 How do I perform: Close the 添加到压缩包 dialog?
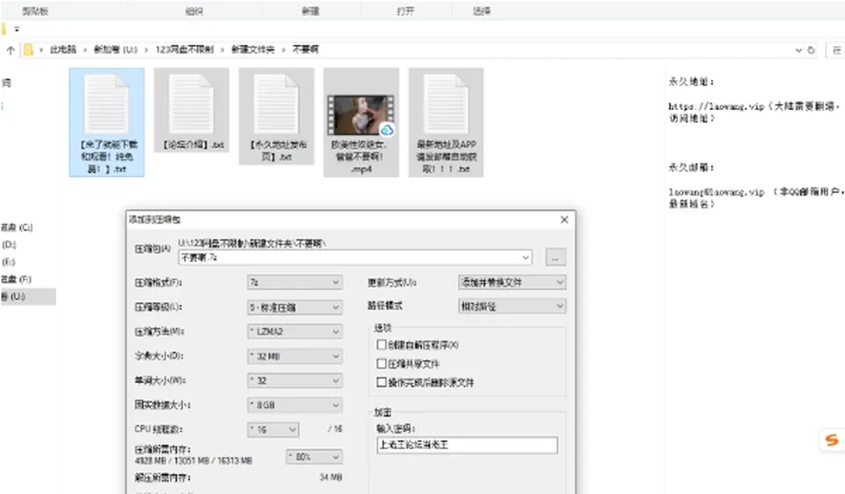(564, 219)
